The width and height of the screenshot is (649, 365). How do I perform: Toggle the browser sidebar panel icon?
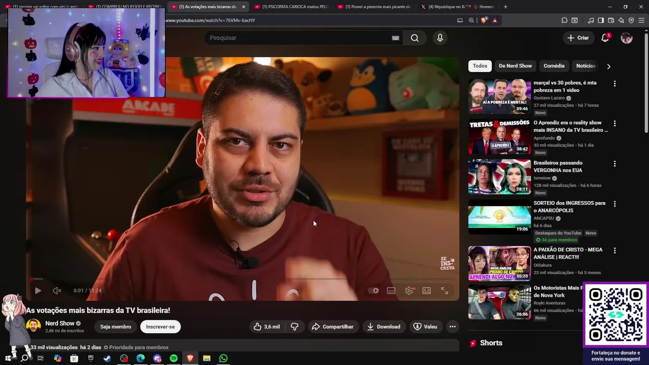pos(601,20)
